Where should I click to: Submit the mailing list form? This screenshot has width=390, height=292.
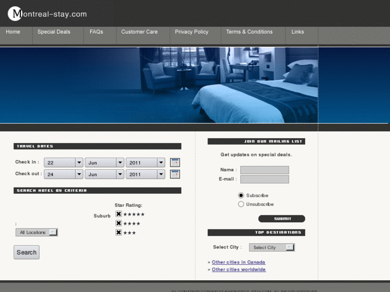282,219
